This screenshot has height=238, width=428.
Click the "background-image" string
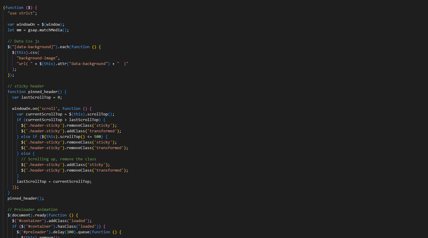pyautogui.click(x=38, y=58)
